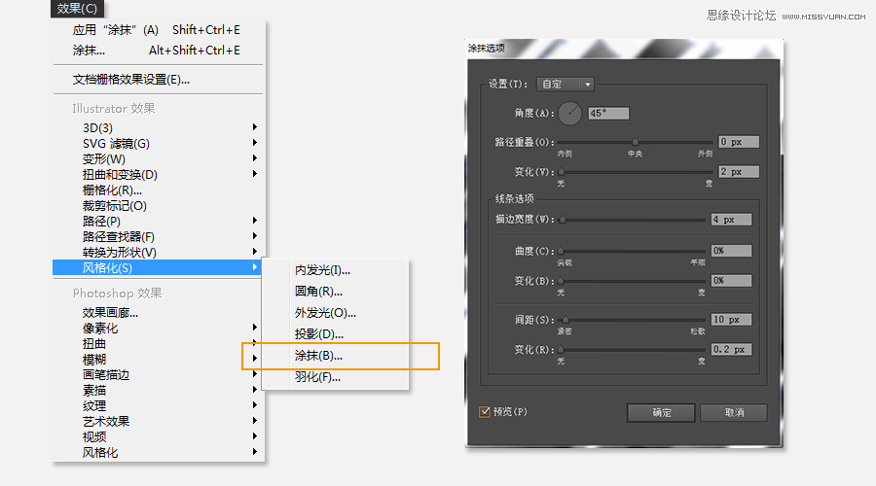The image size is (876, 486).
Task: Choose 涂抹... Alt+Shift+Ctrl+E entry
Action: click(x=158, y=51)
